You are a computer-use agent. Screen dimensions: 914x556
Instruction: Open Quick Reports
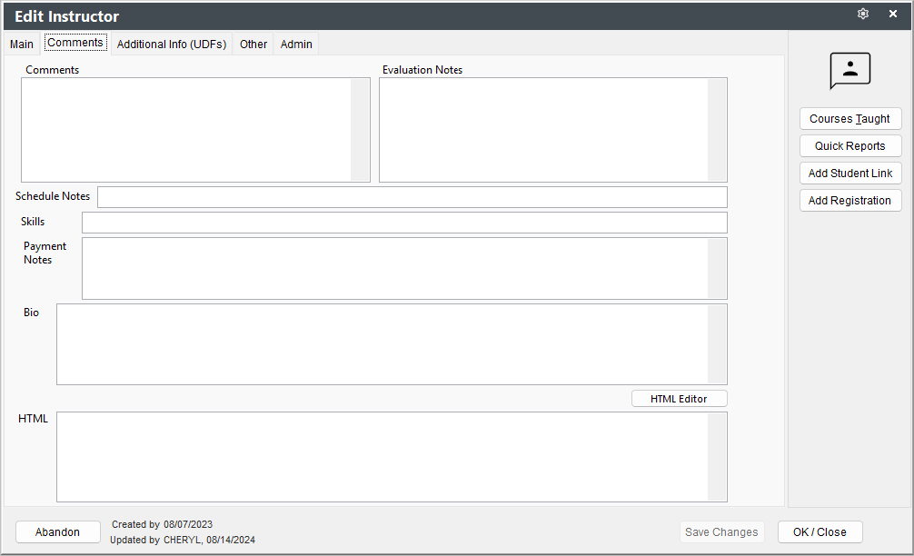click(x=849, y=146)
